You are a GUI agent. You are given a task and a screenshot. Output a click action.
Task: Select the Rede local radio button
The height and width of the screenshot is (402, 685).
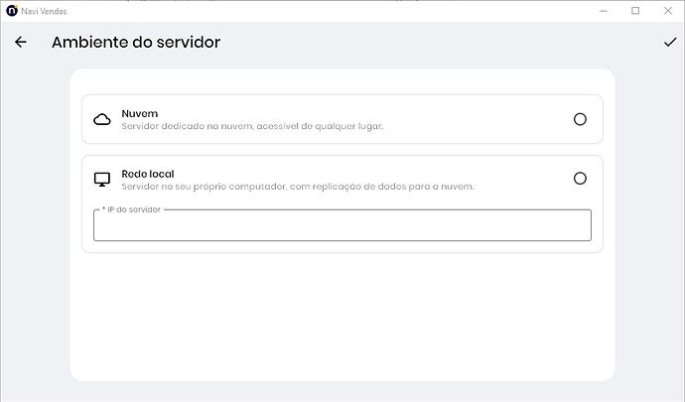click(x=580, y=179)
